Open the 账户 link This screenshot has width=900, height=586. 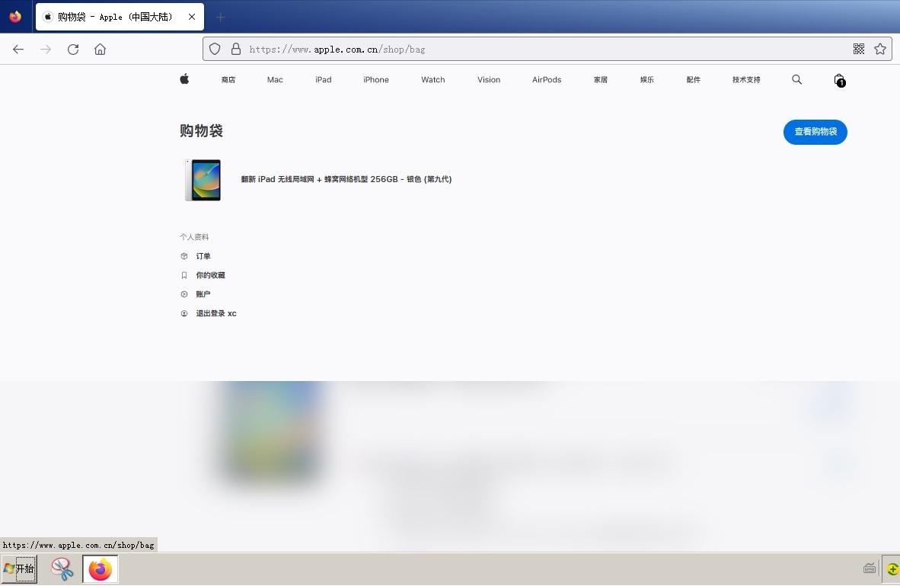pyautogui.click(x=203, y=294)
